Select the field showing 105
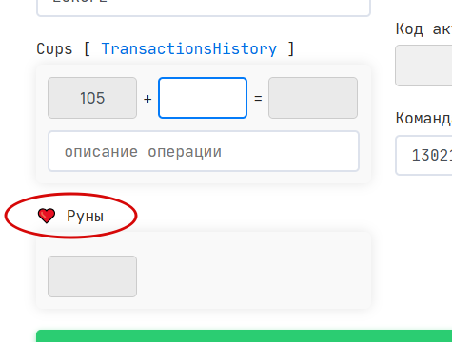 click(x=92, y=98)
